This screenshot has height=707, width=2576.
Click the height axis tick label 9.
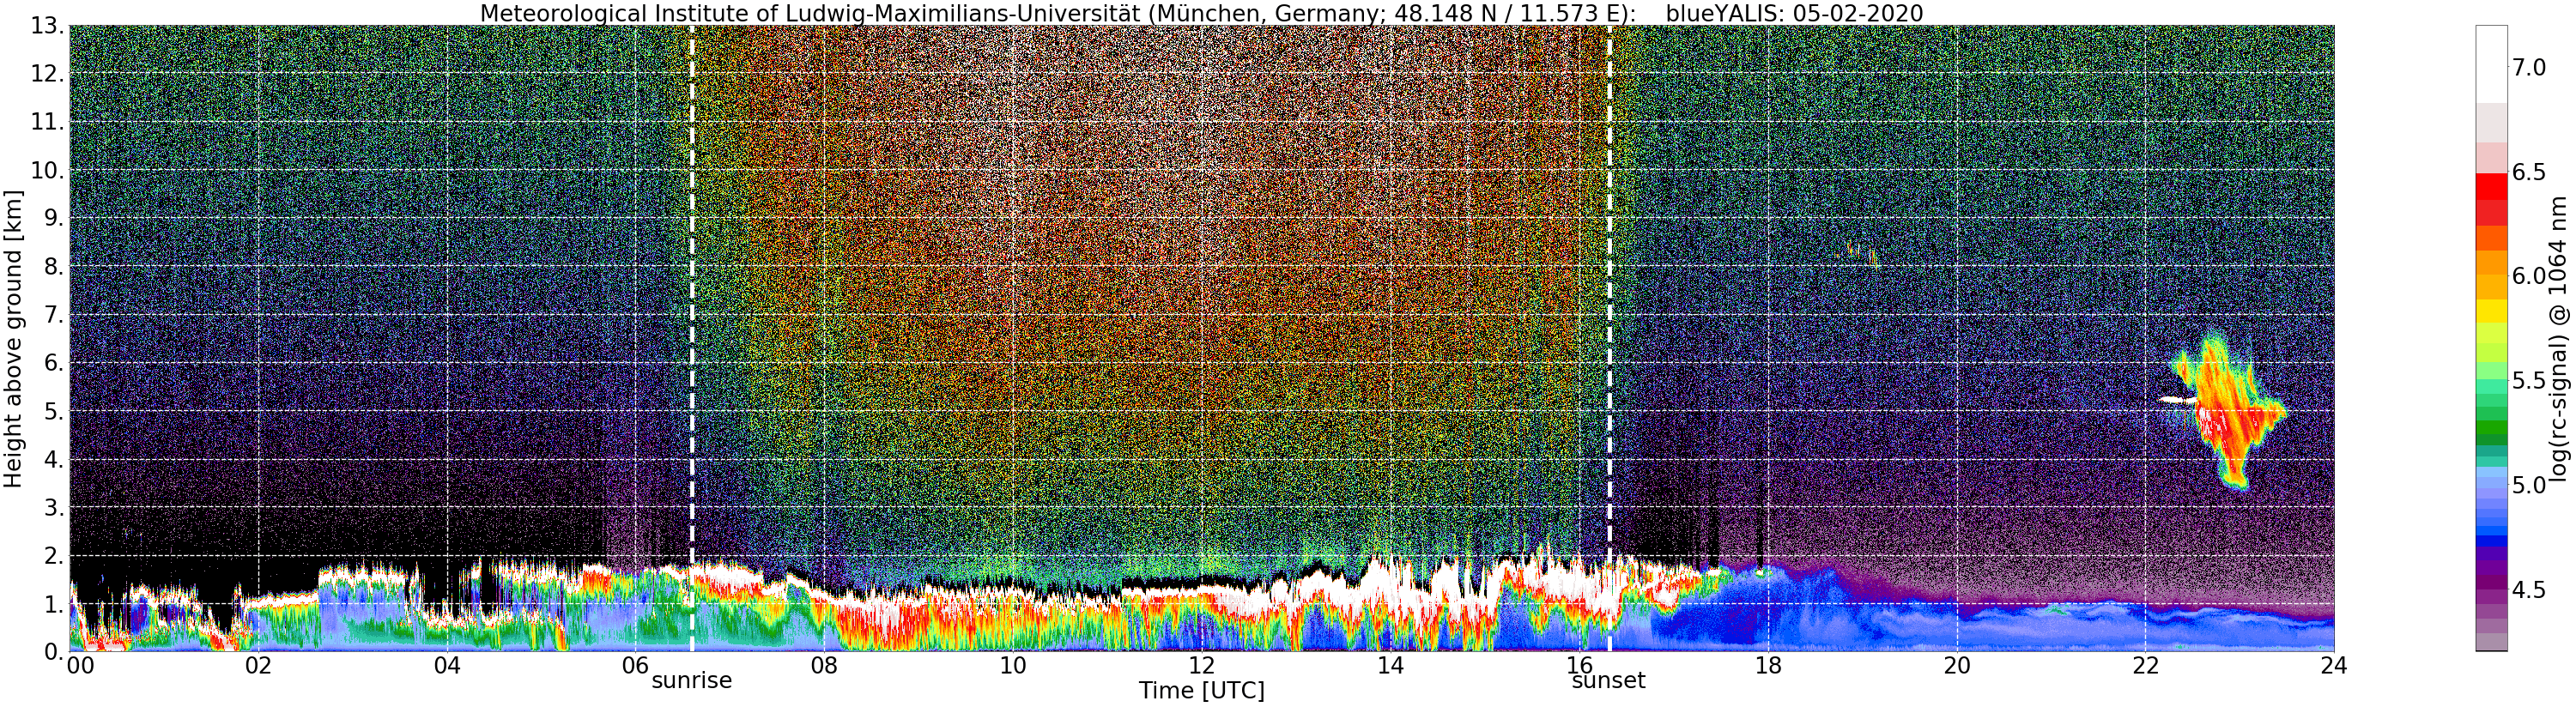pyautogui.click(x=55, y=218)
